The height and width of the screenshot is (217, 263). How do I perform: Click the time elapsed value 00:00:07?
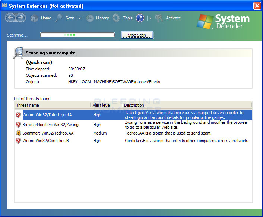76,69
